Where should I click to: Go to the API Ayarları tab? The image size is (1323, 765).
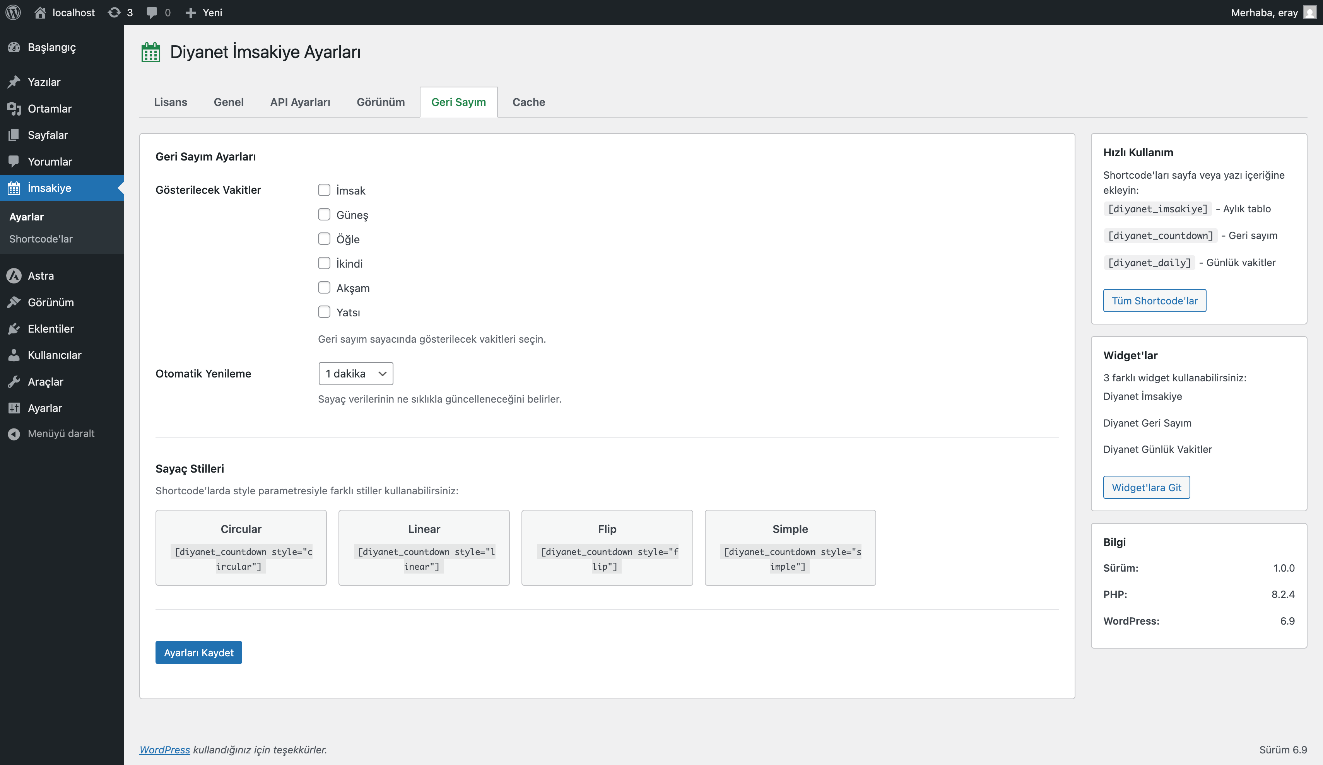coord(300,102)
